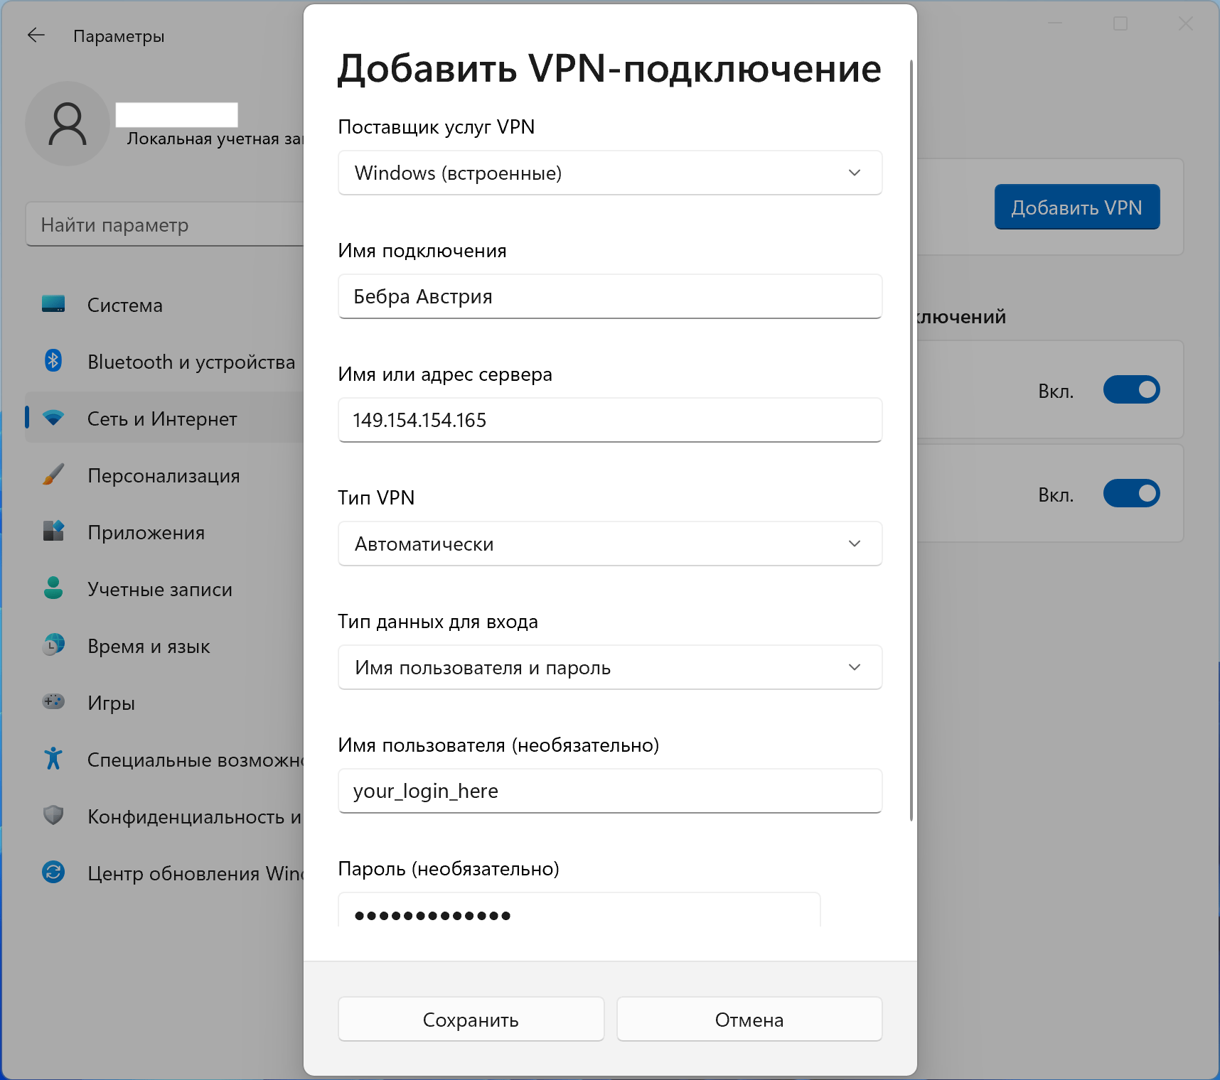Open Игры via the gamepad icon
The image size is (1220, 1080).
pyautogui.click(x=53, y=702)
